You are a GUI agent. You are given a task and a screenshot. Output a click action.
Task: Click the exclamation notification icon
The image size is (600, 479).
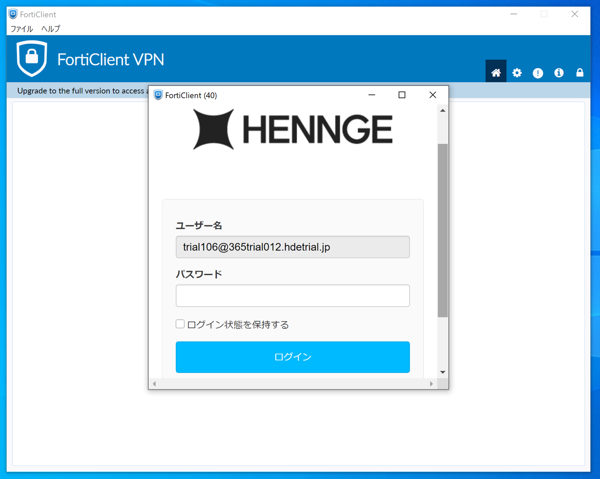538,73
